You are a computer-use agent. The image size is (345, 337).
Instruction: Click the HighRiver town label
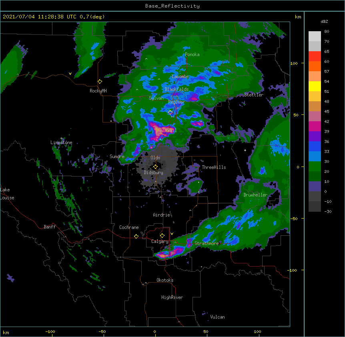172,297
